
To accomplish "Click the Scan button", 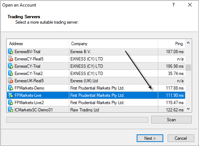I will [171, 120].
